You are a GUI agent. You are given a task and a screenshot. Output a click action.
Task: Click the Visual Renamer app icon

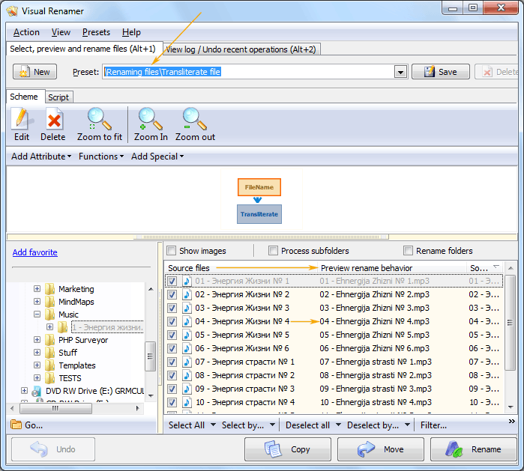(12, 10)
